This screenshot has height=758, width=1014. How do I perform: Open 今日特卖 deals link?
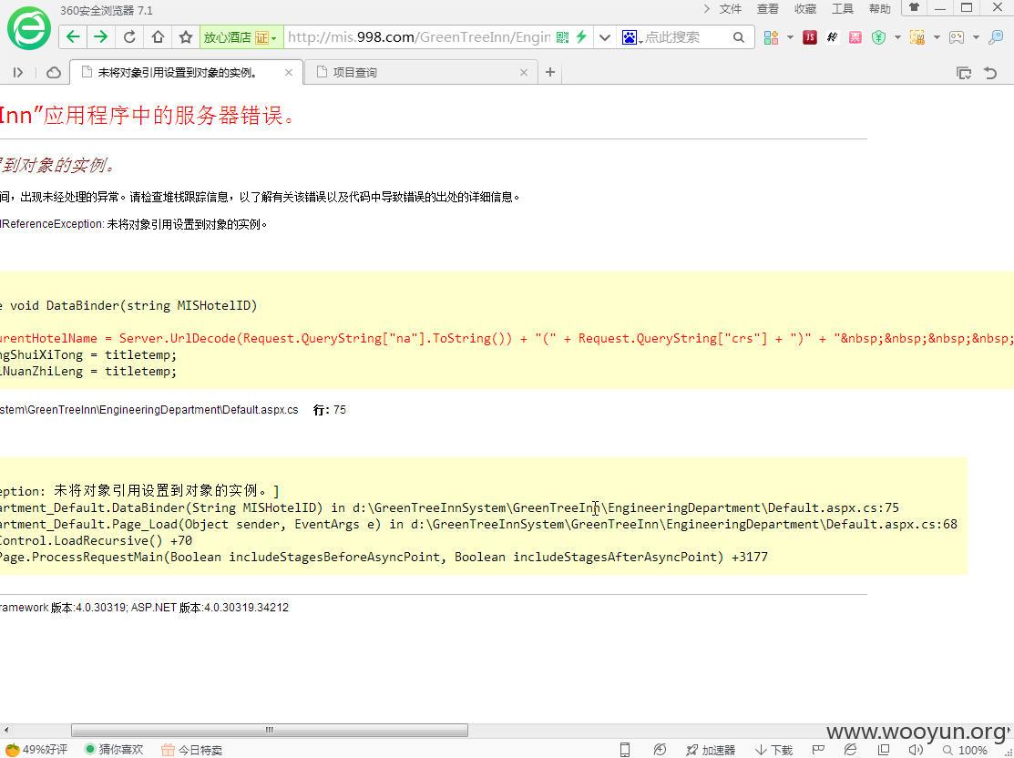[x=192, y=750]
